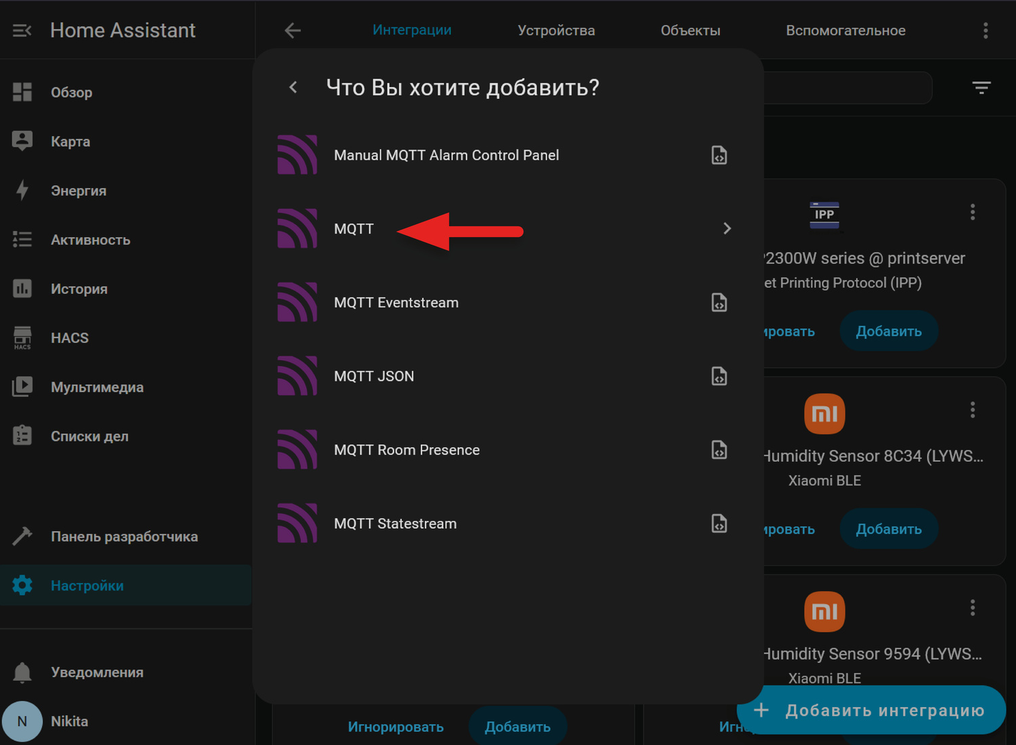
Task: Switch to the Объекты tab
Action: point(690,30)
